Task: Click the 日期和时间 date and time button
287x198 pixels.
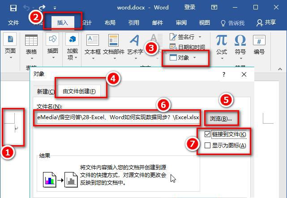Action: pos(187,47)
